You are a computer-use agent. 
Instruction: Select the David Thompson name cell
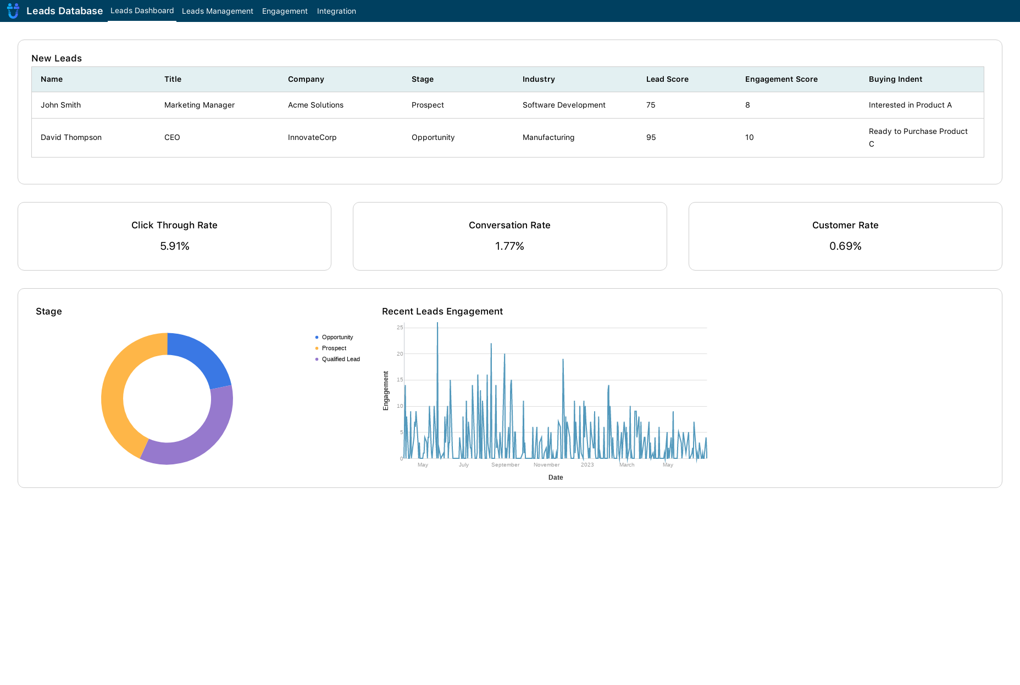[x=71, y=137]
